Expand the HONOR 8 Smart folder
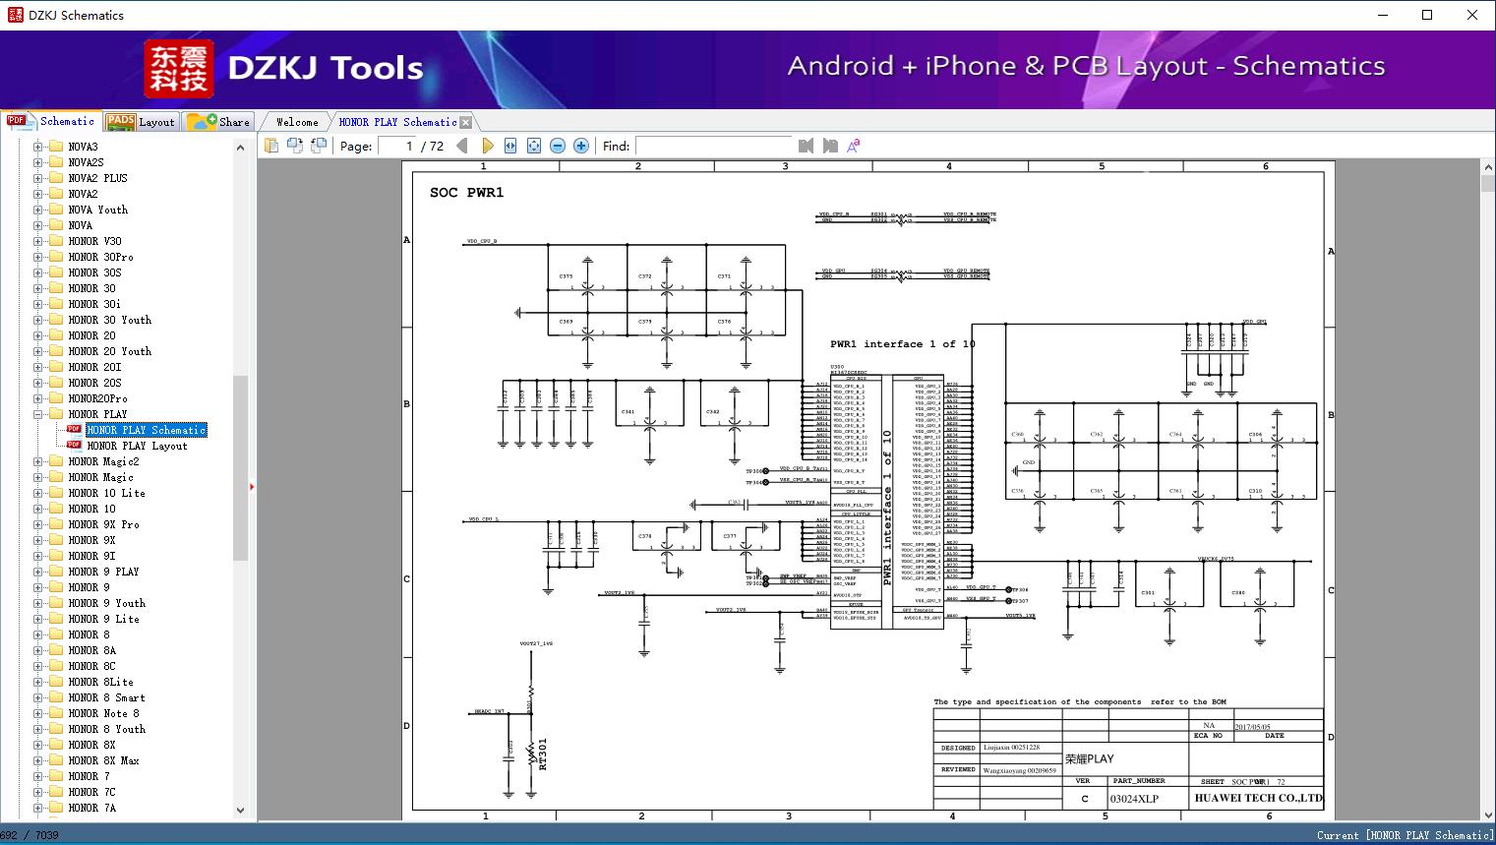This screenshot has width=1496, height=845. pyautogui.click(x=38, y=697)
